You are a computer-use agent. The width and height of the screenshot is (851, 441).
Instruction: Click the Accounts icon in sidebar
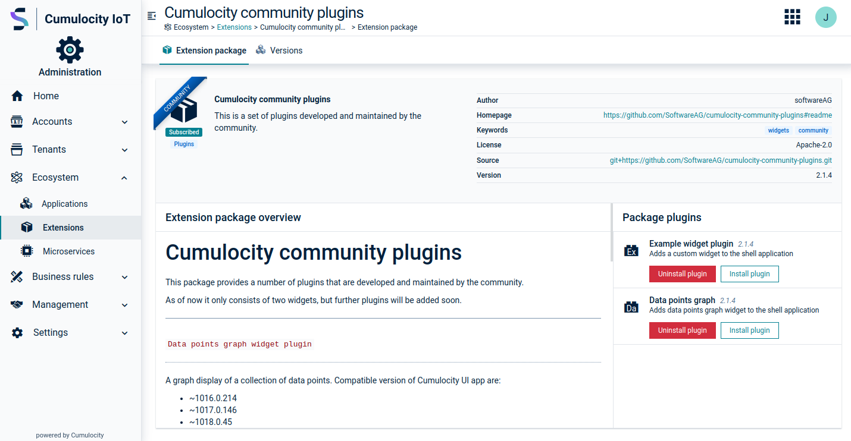[17, 121]
